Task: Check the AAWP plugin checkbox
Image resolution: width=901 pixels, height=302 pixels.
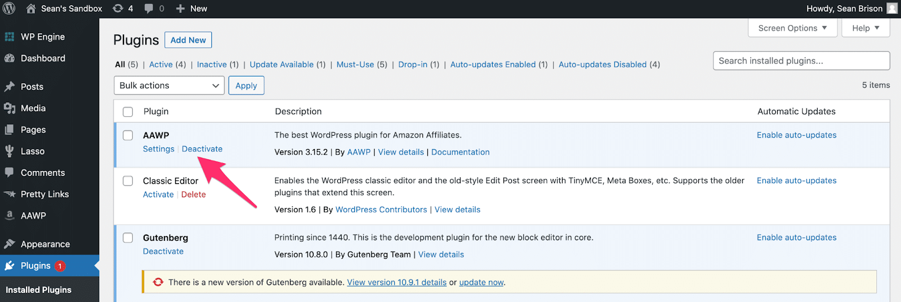Action: tap(128, 136)
